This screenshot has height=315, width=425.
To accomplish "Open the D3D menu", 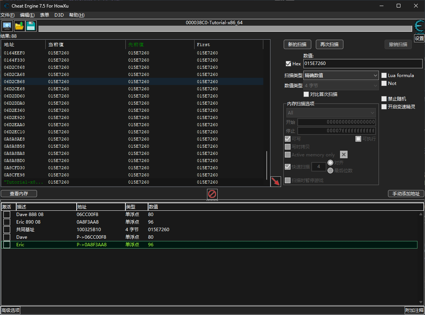I will tap(59, 15).
